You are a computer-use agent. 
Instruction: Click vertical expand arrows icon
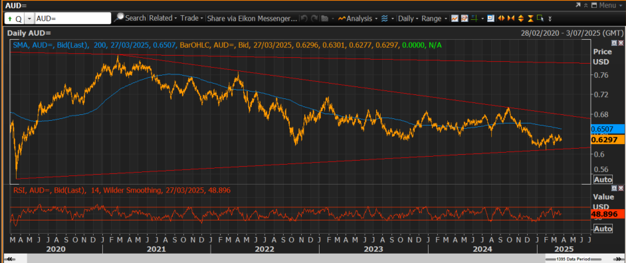[x=520, y=19]
